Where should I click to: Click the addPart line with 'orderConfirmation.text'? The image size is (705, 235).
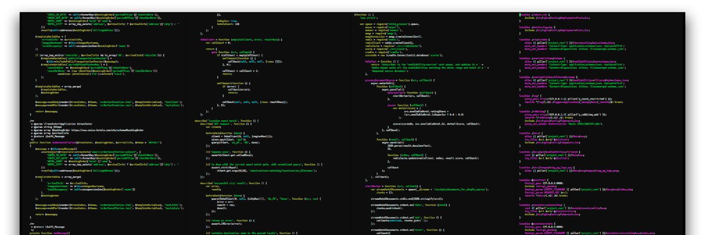coord(110,105)
